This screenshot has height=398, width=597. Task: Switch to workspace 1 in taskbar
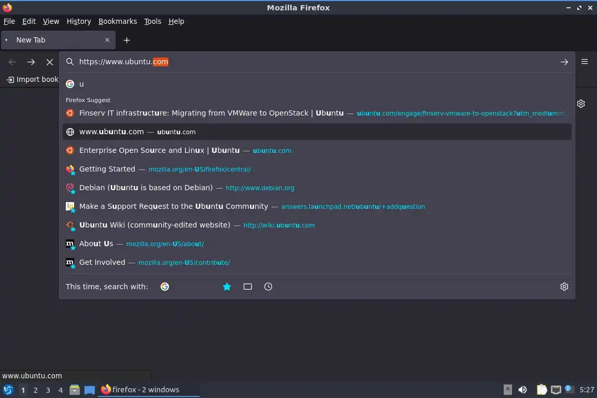23,390
